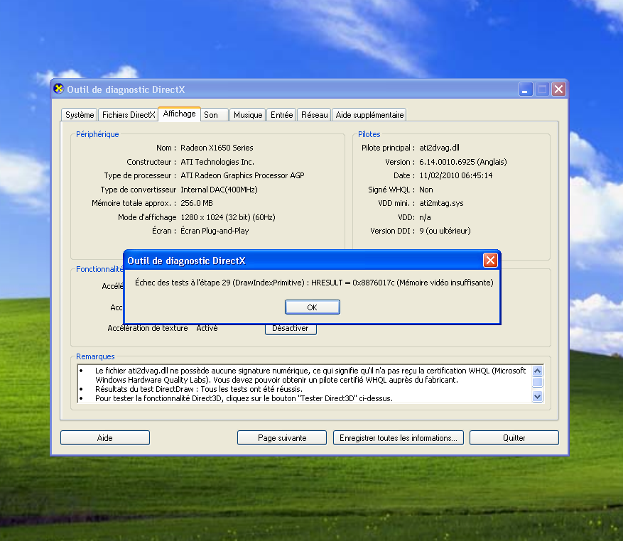Click the Page suivante button
The width and height of the screenshot is (623, 541).
point(282,438)
